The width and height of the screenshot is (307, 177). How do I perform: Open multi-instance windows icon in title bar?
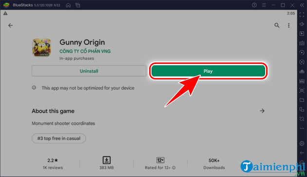click(x=78, y=5)
